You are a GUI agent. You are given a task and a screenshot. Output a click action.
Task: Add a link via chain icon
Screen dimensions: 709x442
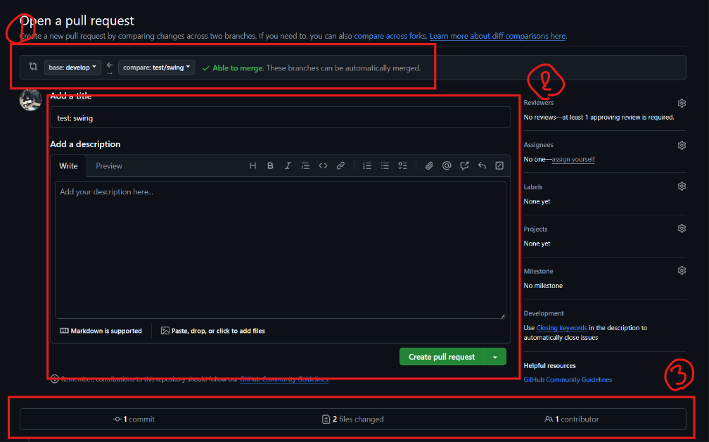pos(340,165)
